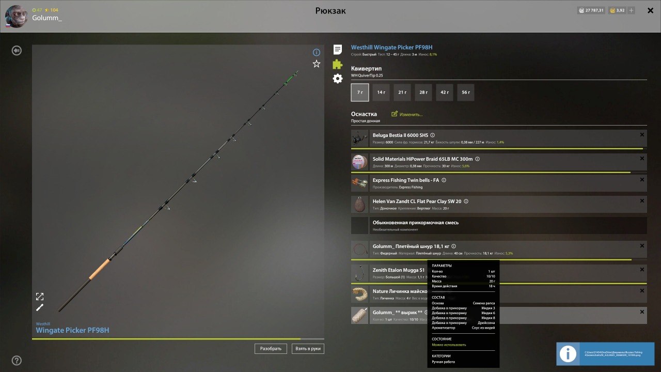The height and width of the screenshot is (372, 661).
Task: Select the 7 г quivertip
Action: tap(360, 92)
